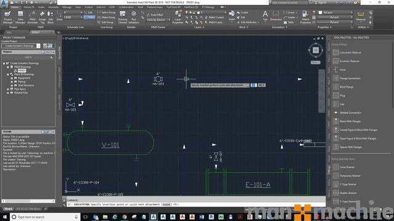Click Select Group in Line Group panel

[x=107, y=12]
